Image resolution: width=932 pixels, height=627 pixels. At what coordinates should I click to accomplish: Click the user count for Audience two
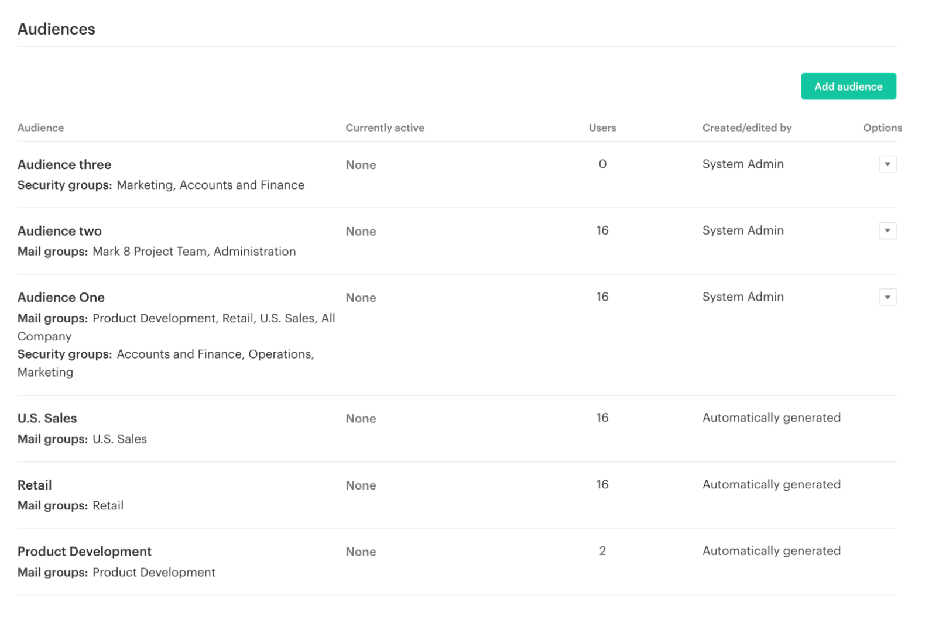[602, 230]
